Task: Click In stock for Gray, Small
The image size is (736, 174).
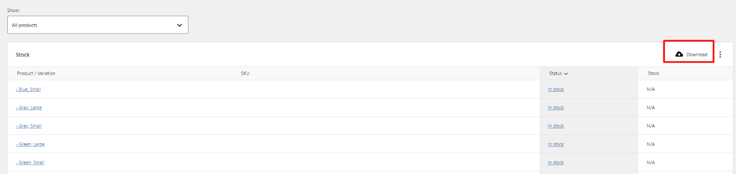Action: point(556,126)
